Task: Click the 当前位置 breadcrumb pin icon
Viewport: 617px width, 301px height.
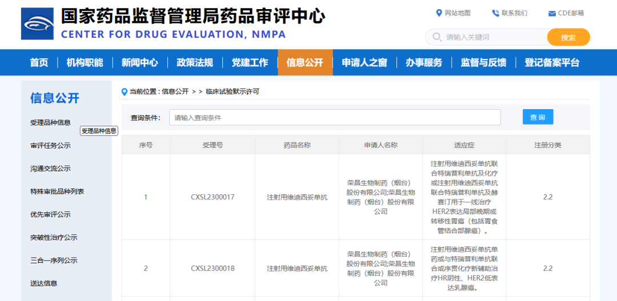Action: [125, 91]
